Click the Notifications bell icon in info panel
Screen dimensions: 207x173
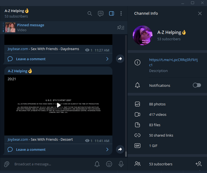pyautogui.click(x=137, y=85)
